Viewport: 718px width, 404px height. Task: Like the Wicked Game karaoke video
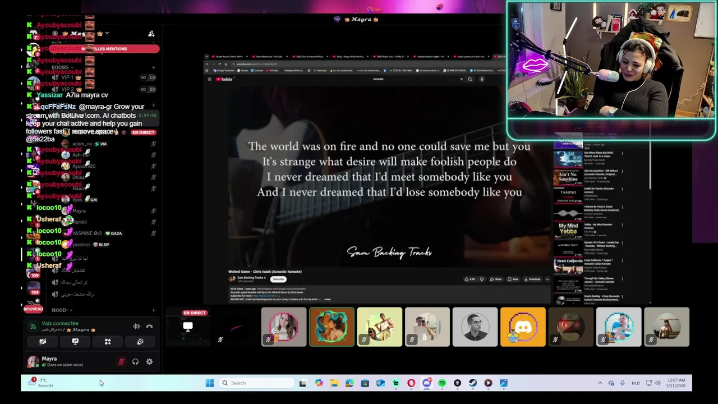click(470, 279)
